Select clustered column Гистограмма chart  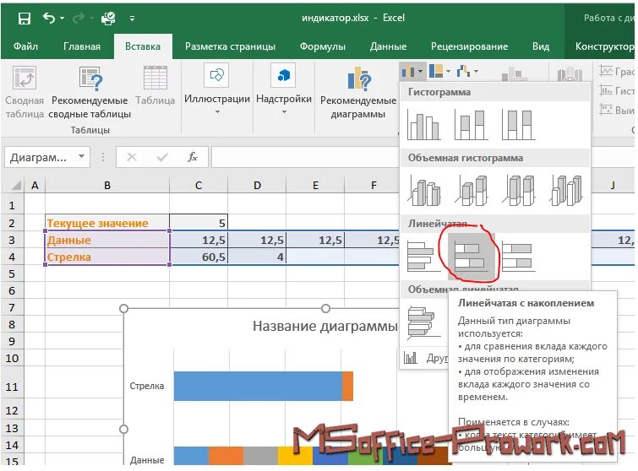click(x=423, y=126)
